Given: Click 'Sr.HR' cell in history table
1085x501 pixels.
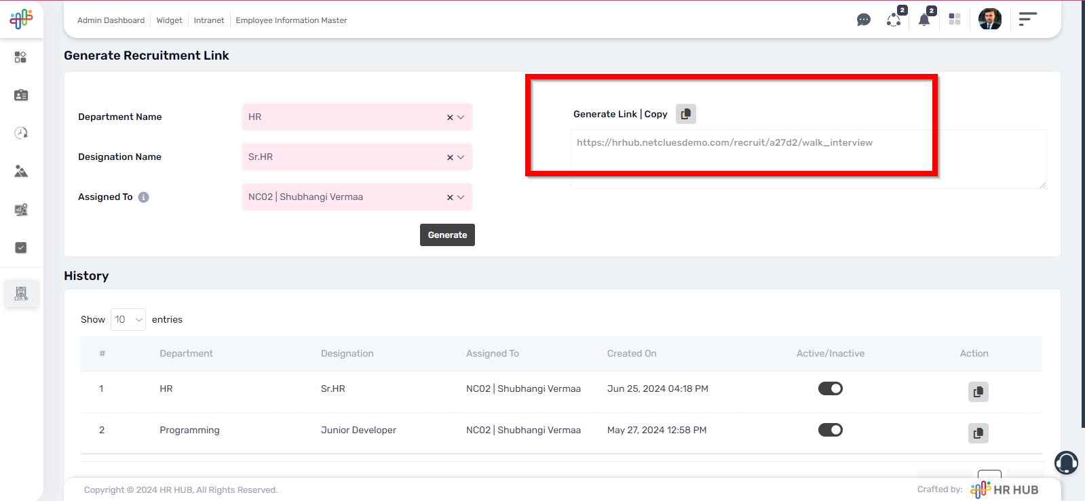Looking at the screenshot, I should coord(333,388).
